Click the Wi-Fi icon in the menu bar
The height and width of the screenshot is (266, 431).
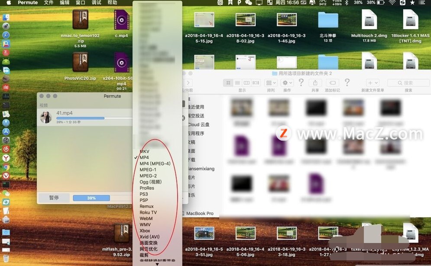pos(392,3)
